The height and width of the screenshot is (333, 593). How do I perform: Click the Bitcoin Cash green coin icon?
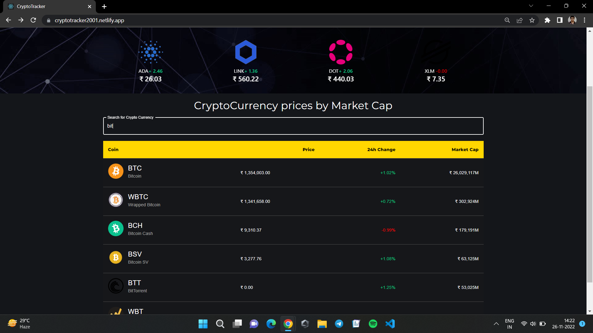click(116, 228)
